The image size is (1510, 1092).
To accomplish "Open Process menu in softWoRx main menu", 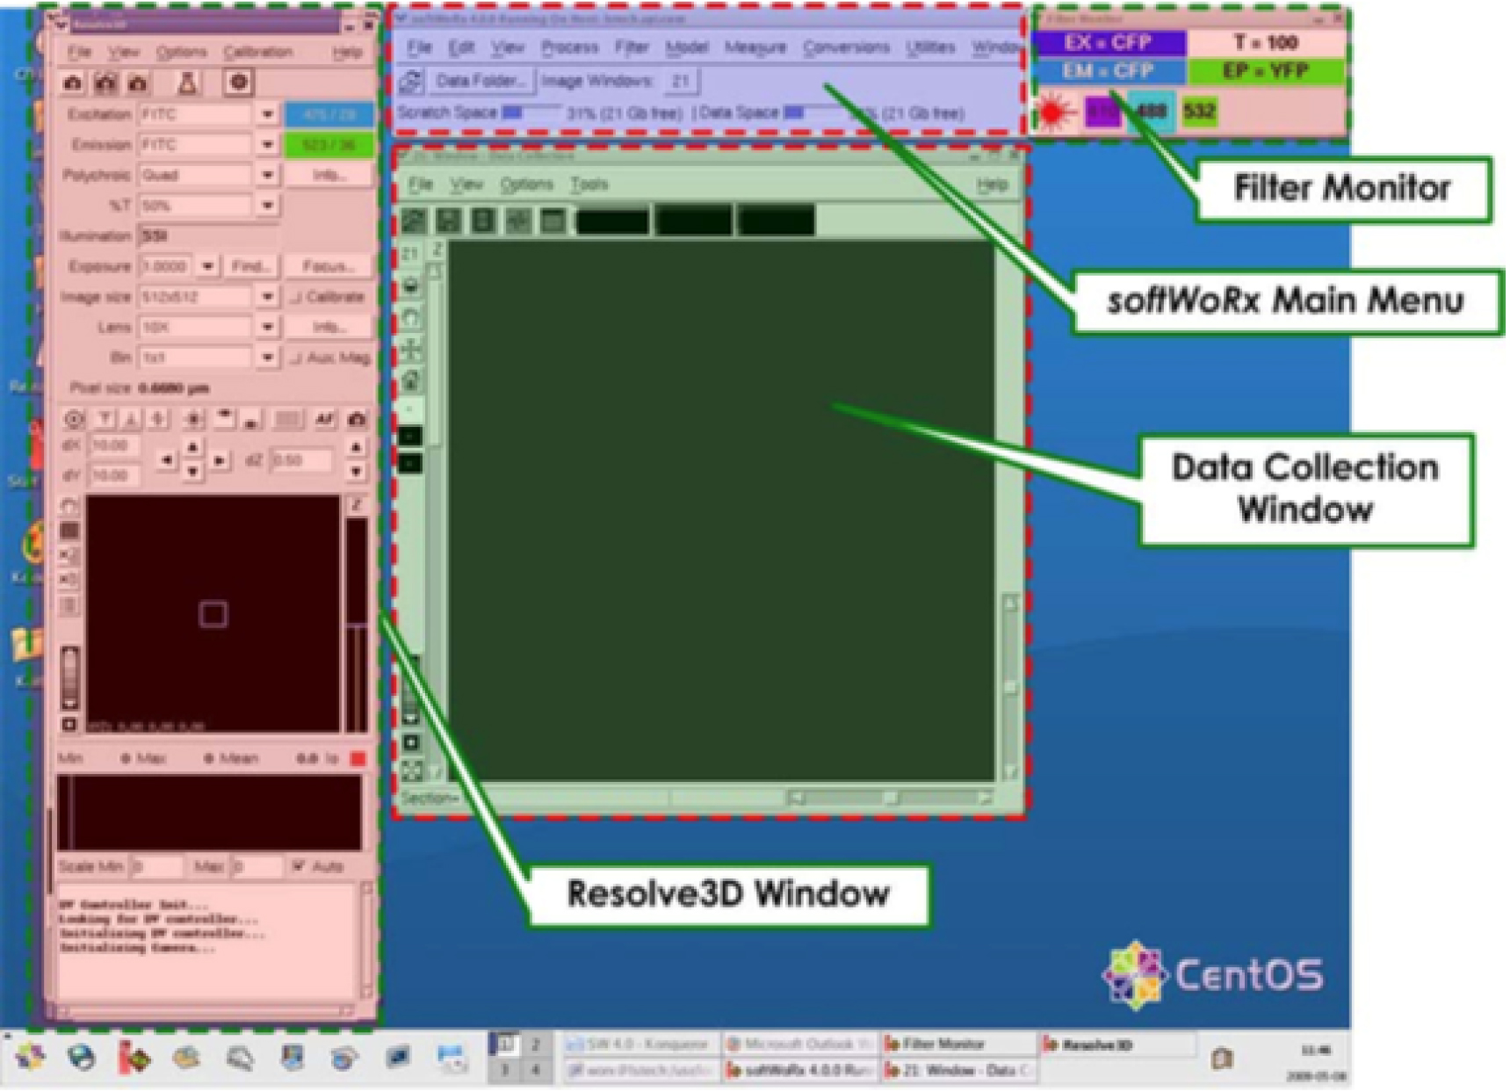I will click(x=569, y=47).
